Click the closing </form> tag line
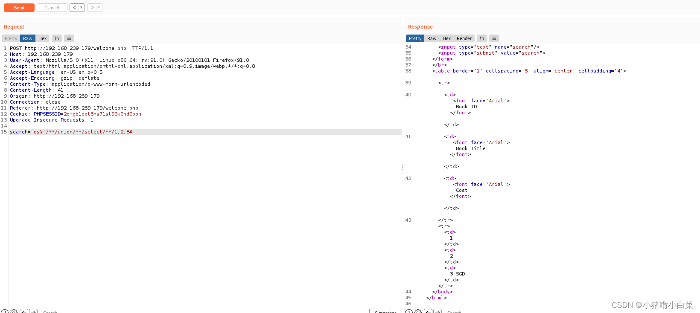 [x=443, y=59]
